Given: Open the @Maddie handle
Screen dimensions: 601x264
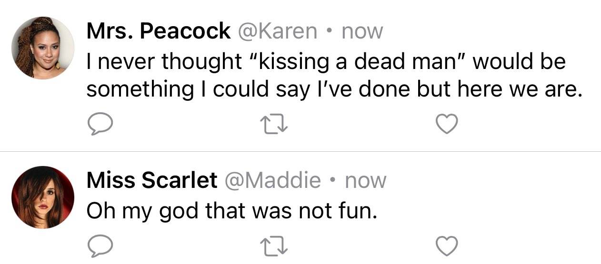Looking at the screenshot, I should coord(272,181).
